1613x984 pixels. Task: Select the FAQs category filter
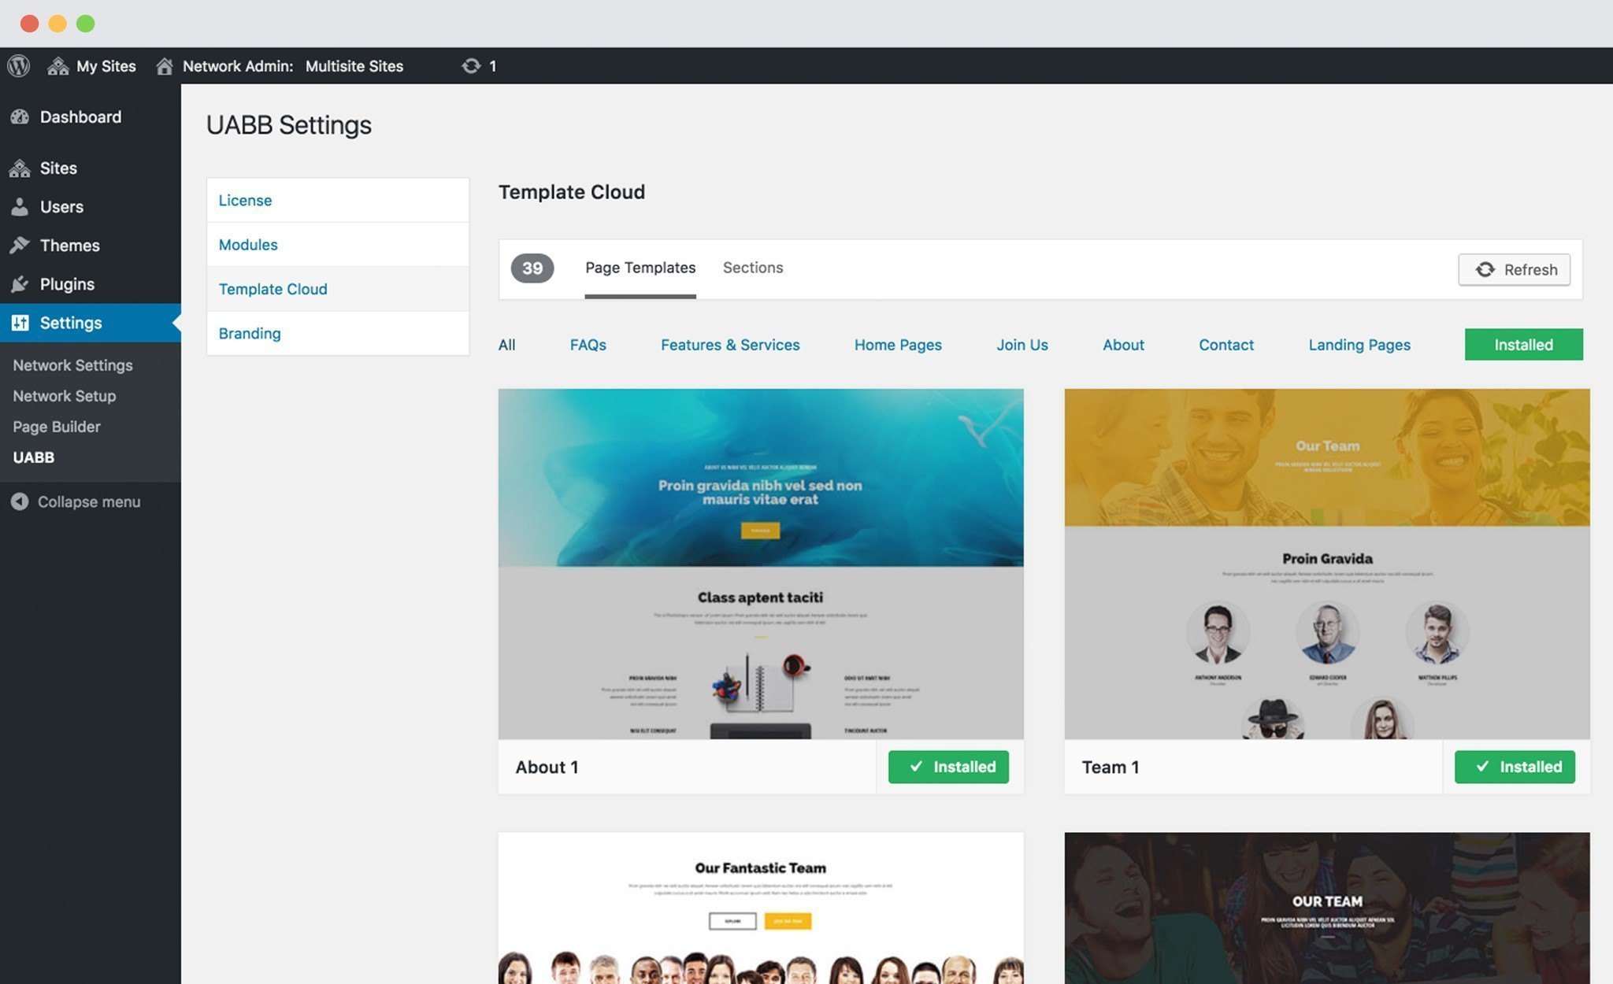(x=588, y=345)
